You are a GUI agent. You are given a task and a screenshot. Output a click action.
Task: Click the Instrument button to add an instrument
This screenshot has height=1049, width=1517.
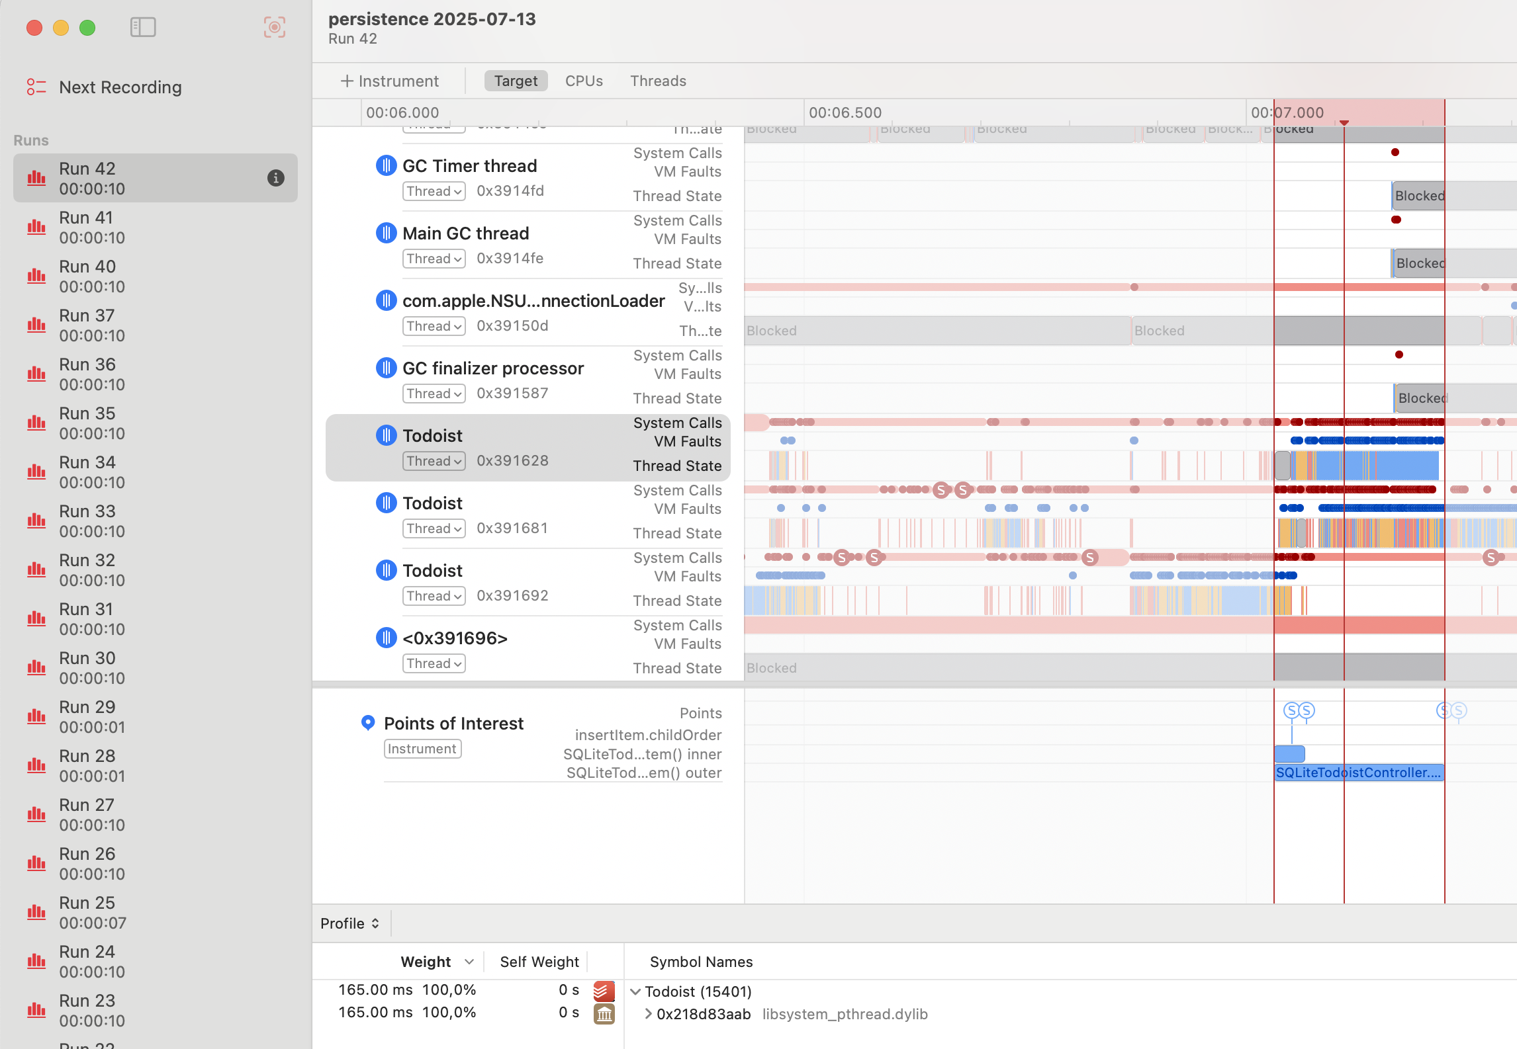[389, 80]
